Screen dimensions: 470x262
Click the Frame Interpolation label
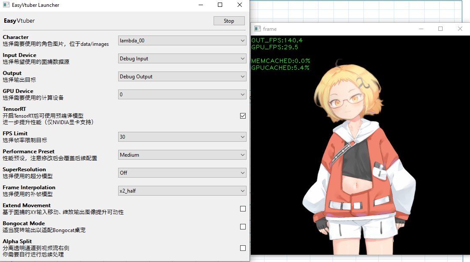[x=29, y=188]
